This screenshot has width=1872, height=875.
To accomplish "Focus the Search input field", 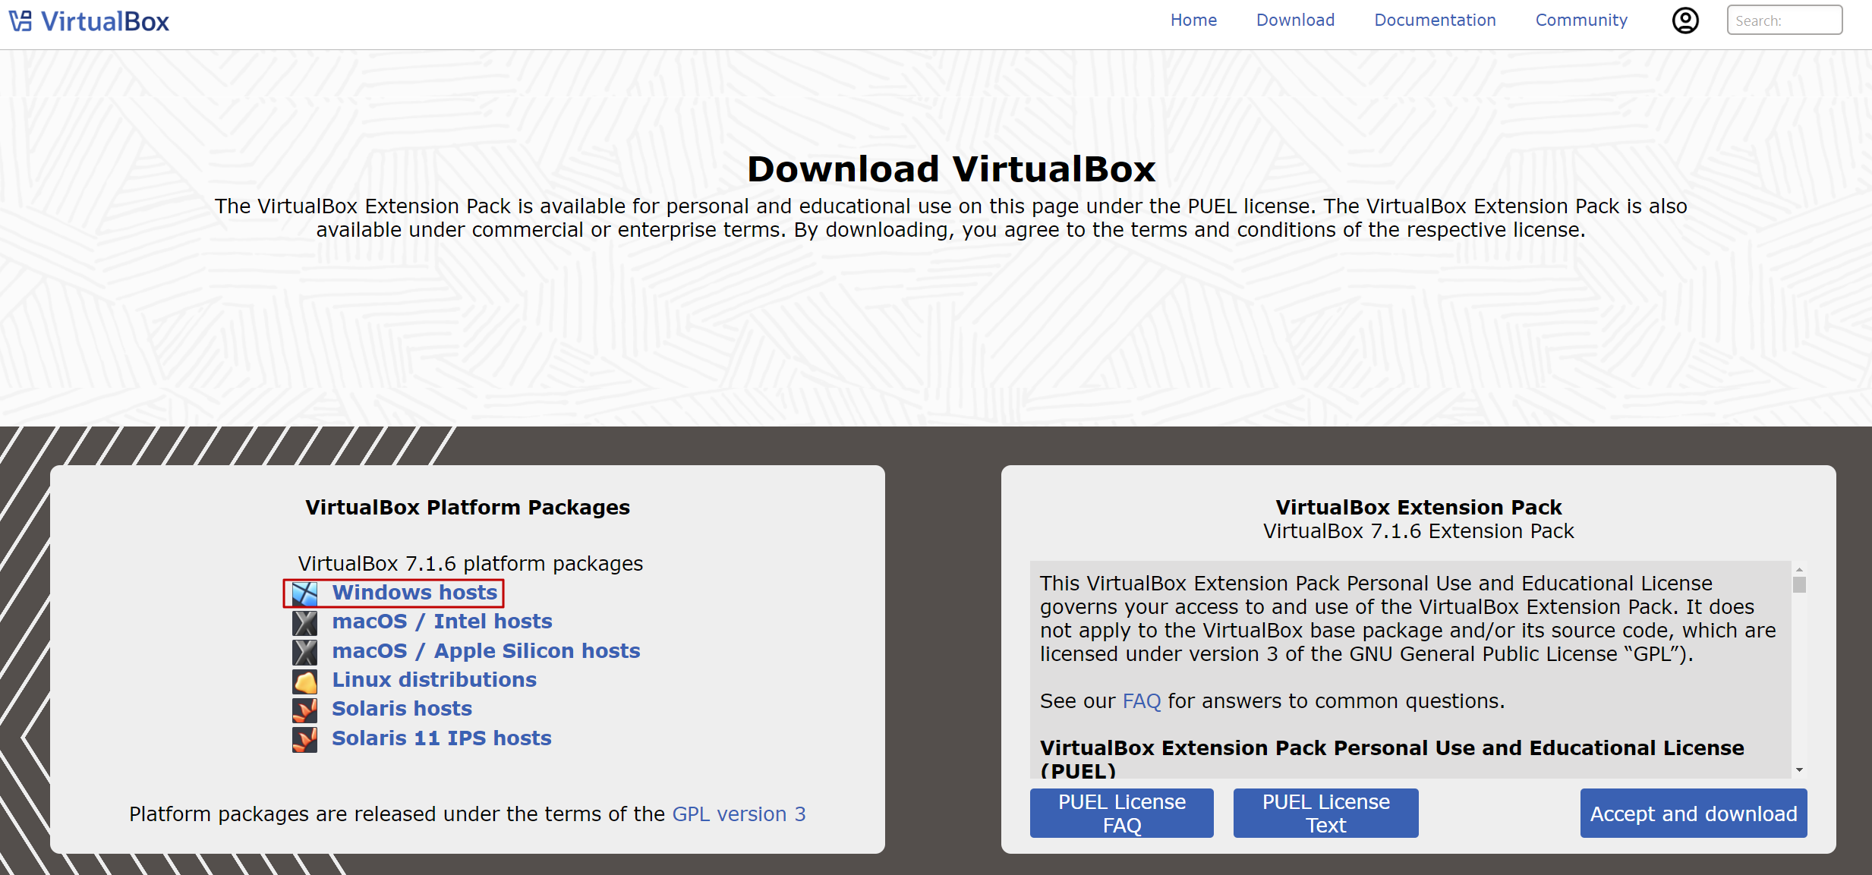I will pos(1784,20).
